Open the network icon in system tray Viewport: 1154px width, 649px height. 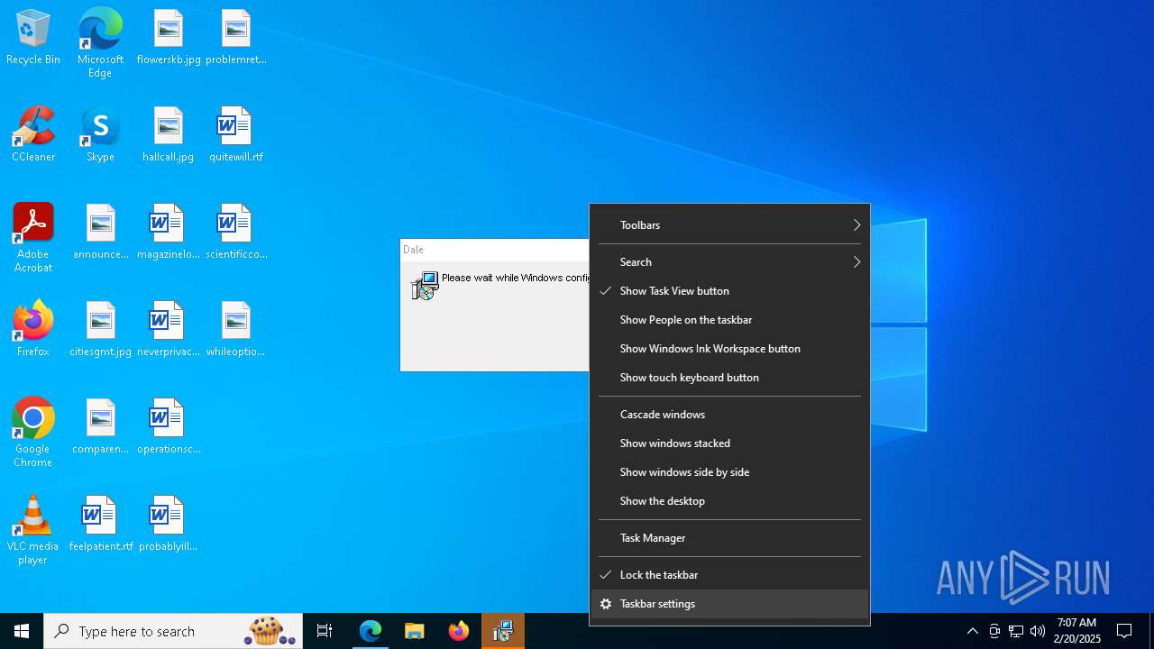pyautogui.click(x=1016, y=631)
